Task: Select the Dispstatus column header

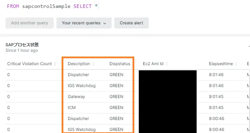Action: coord(120,64)
